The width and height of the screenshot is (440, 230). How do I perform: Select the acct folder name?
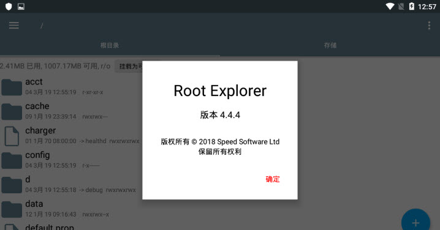click(x=34, y=82)
